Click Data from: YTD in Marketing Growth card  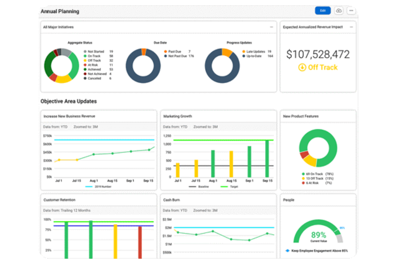point(175,127)
